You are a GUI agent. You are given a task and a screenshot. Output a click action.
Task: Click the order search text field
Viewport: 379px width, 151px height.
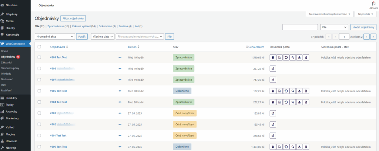[x=300, y=27]
